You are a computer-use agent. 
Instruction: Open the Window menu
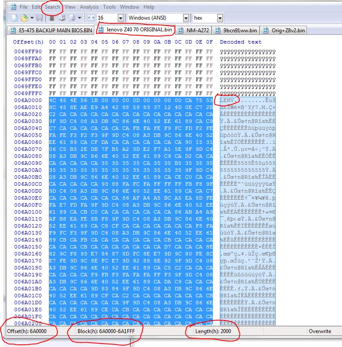130,7
